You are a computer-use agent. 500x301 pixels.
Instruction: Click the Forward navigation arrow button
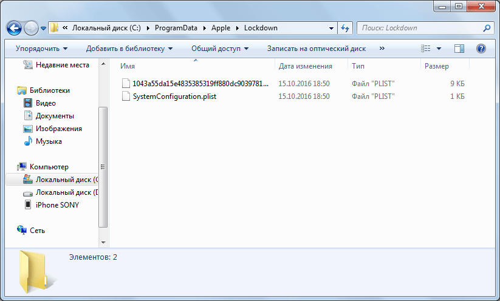click(x=31, y=28)
